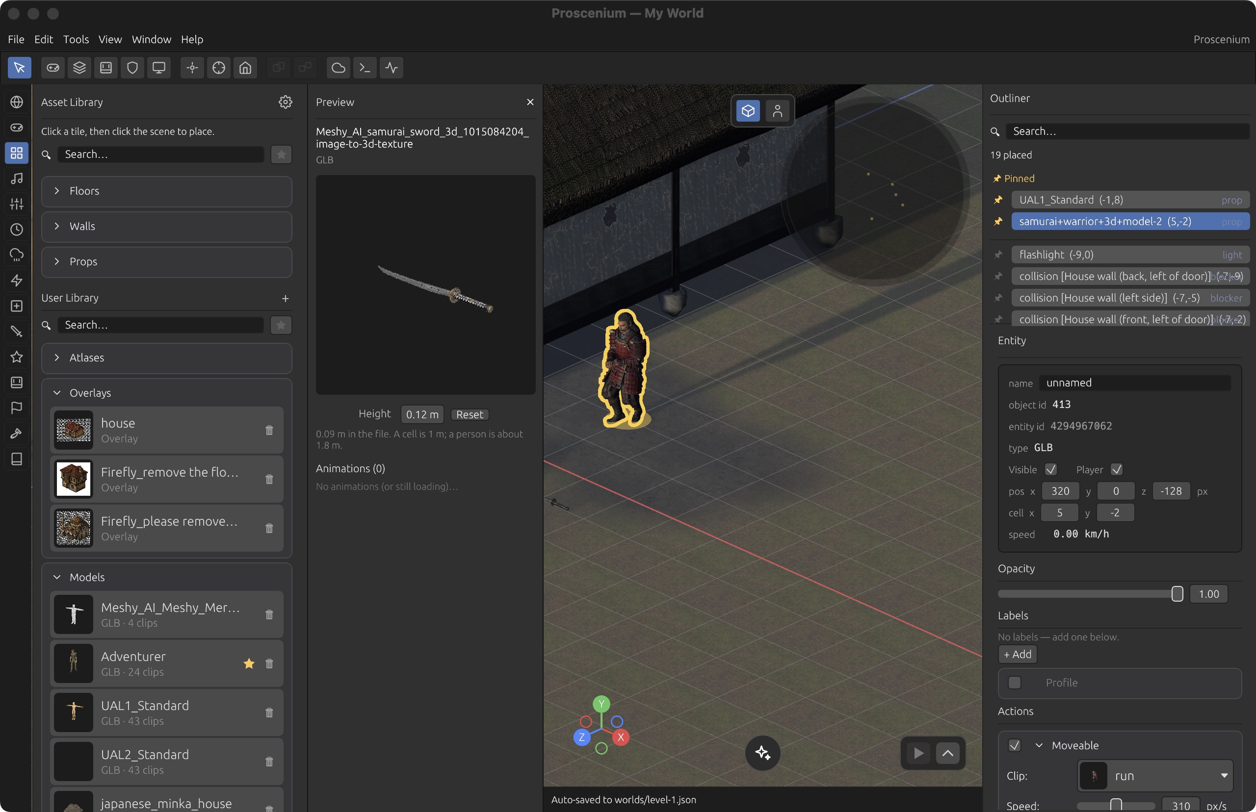Click the Reset height button

click(x=470, y=414)
